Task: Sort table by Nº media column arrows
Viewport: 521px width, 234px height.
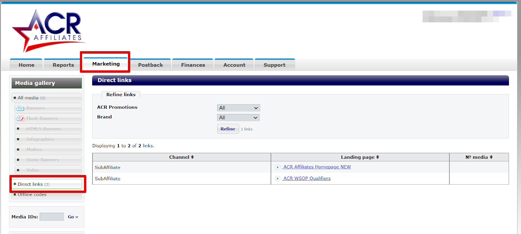Action: pyautogui.click(x=491, y=157)
